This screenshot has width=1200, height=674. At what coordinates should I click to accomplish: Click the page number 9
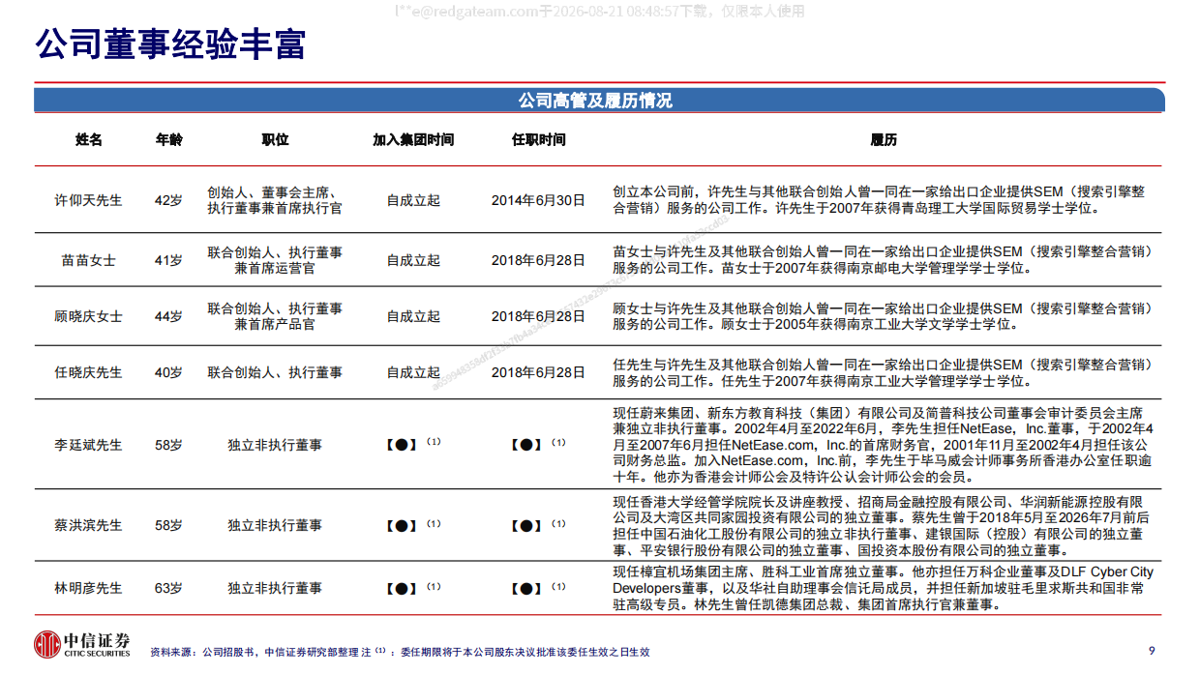click(1151, 650)
